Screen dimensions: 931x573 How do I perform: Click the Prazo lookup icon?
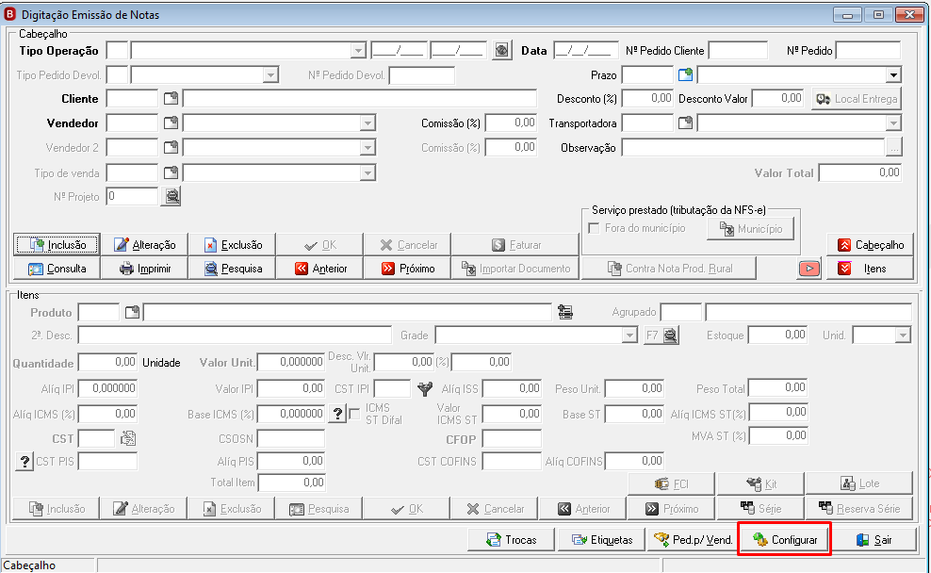[685, 74]
